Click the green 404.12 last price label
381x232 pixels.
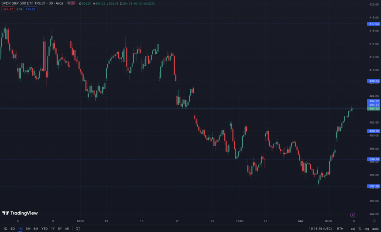point(374,109)
